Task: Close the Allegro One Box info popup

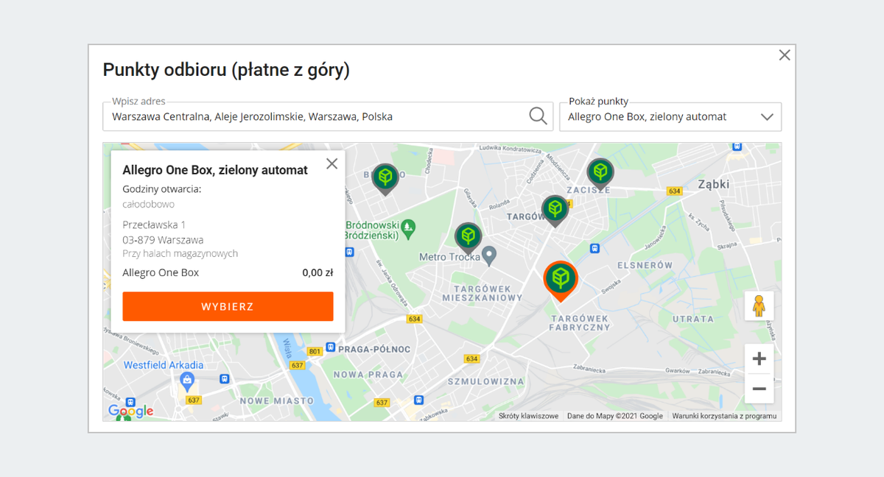Action: pyautogui.click(x=331, y=163)
